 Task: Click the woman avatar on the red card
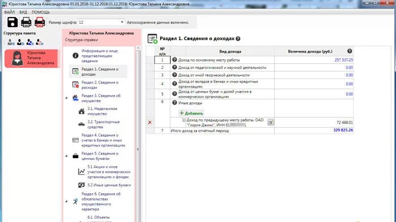coord(17,58)
